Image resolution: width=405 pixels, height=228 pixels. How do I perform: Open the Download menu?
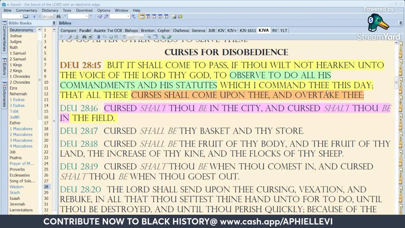tap(84, 10)
